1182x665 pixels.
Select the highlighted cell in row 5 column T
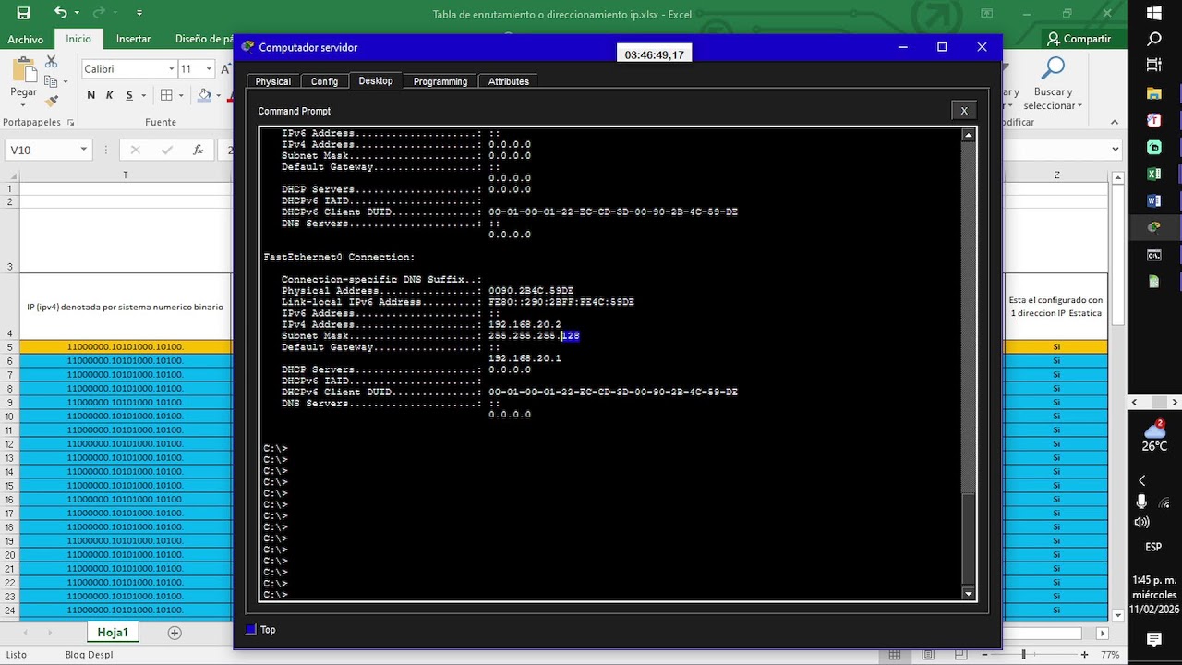click(126, 347)
